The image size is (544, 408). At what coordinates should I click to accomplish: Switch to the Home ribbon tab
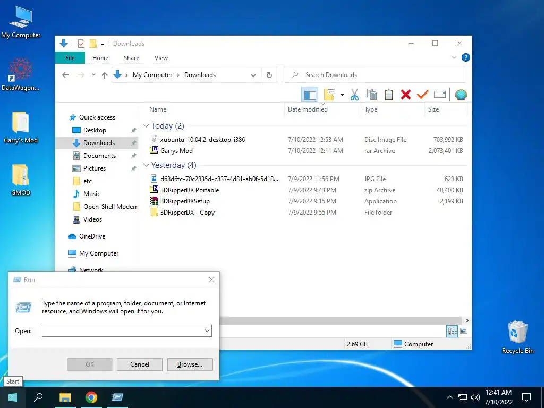tap(100, 58)
